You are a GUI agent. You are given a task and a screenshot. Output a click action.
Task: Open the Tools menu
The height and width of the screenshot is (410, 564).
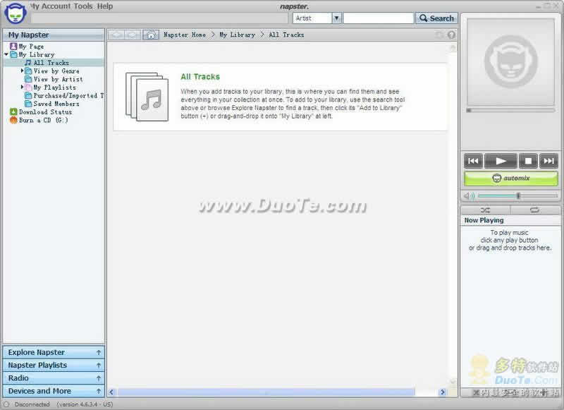point(83,6)
